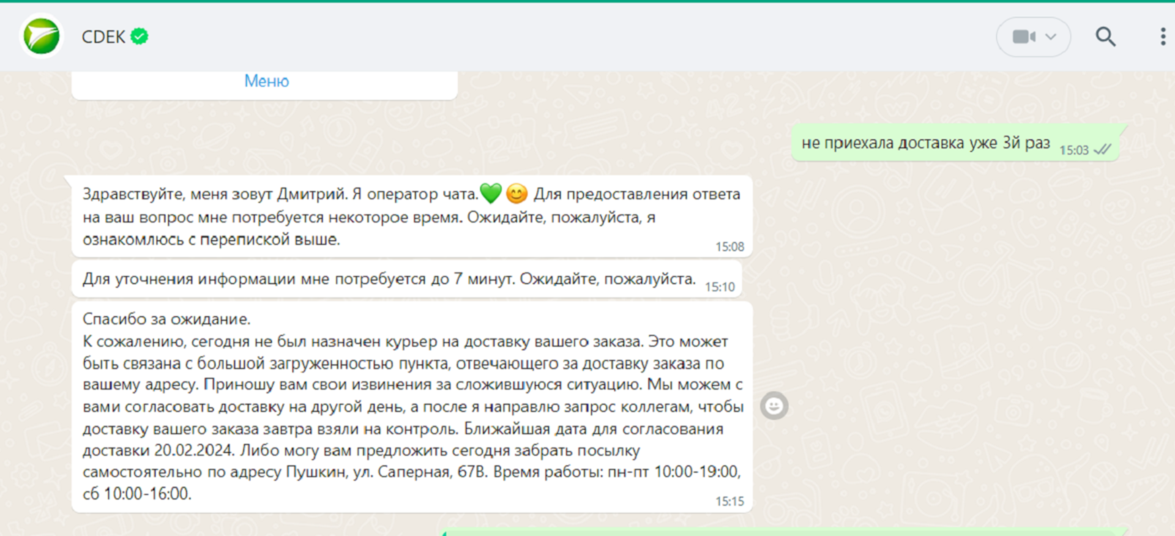Open the CDEK contact name in the header
The width and height of the screenshot is (1175, 536).
[x=103, y=37]
